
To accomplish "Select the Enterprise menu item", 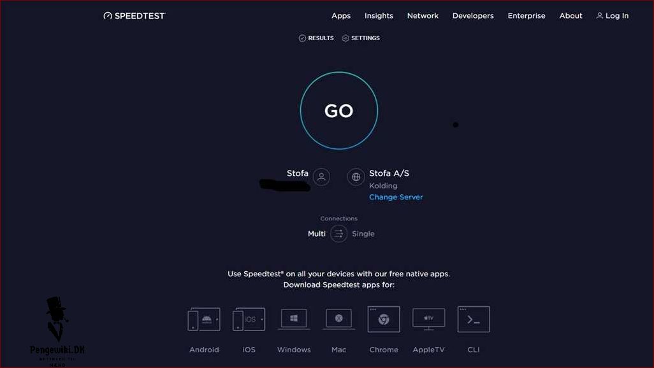I will pos(527,15).
